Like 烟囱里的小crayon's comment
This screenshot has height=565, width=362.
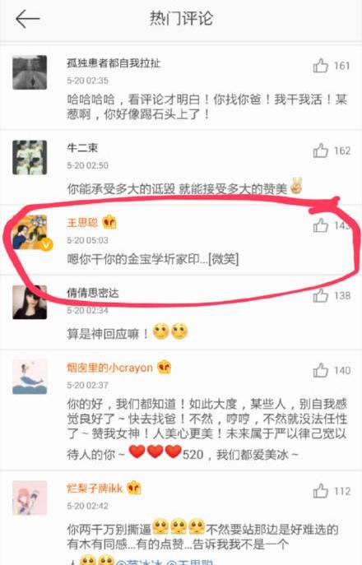[x=320, y=370]
